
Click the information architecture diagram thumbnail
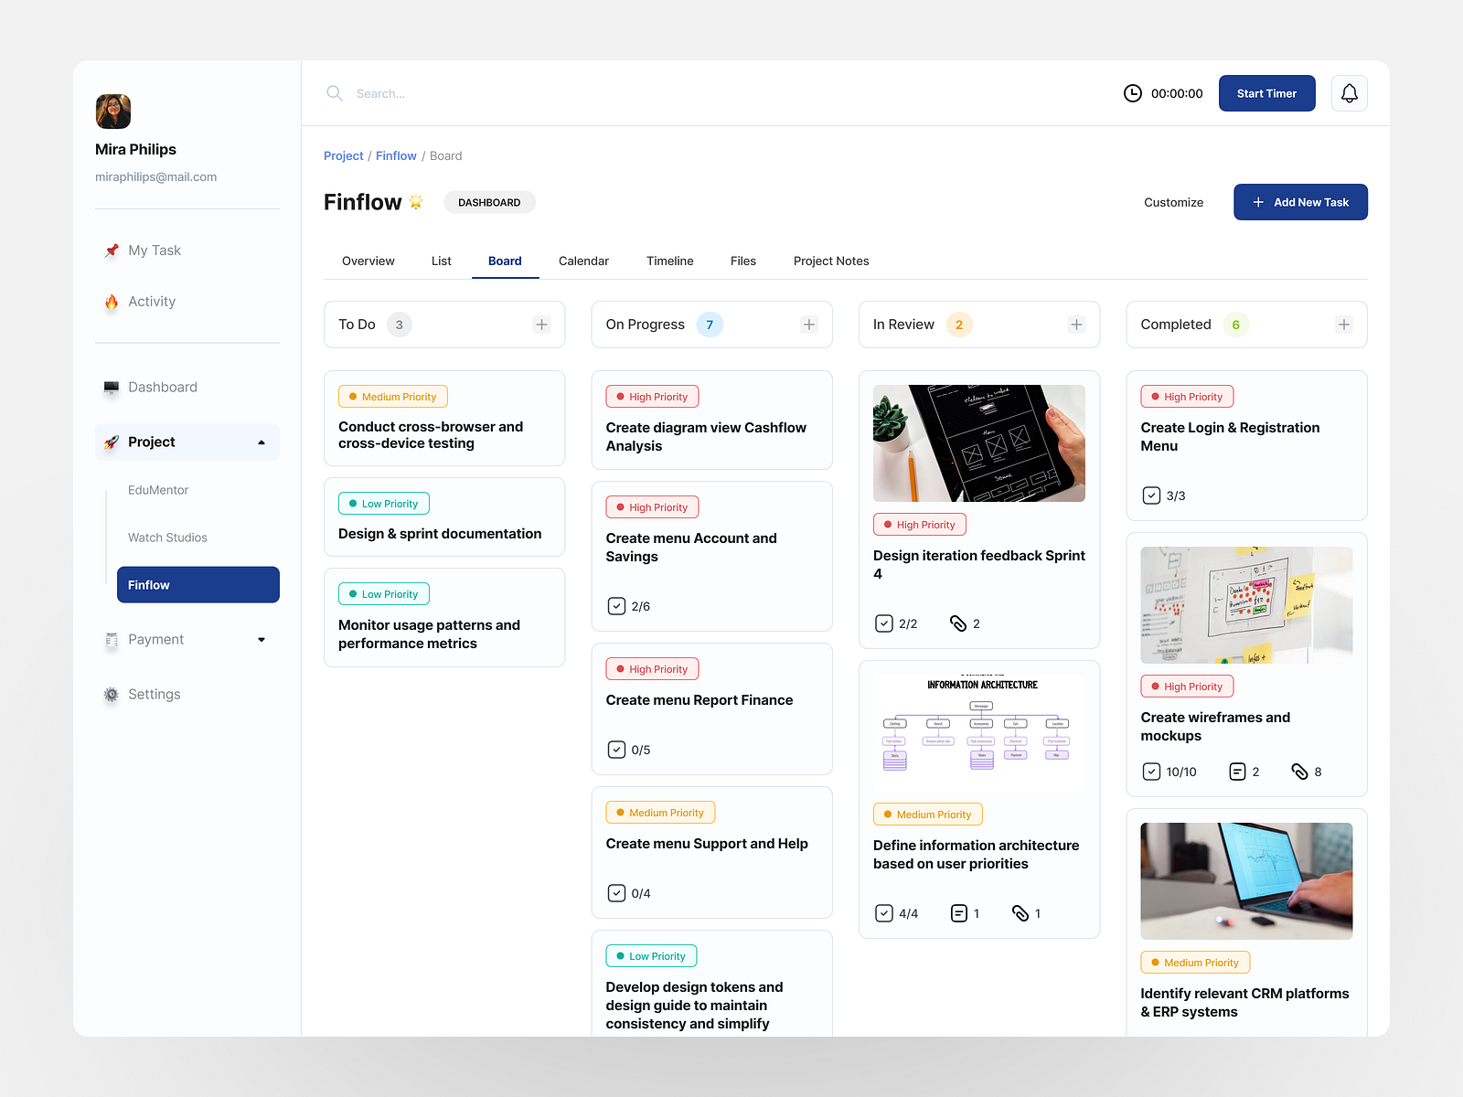[x=978, y=729]
